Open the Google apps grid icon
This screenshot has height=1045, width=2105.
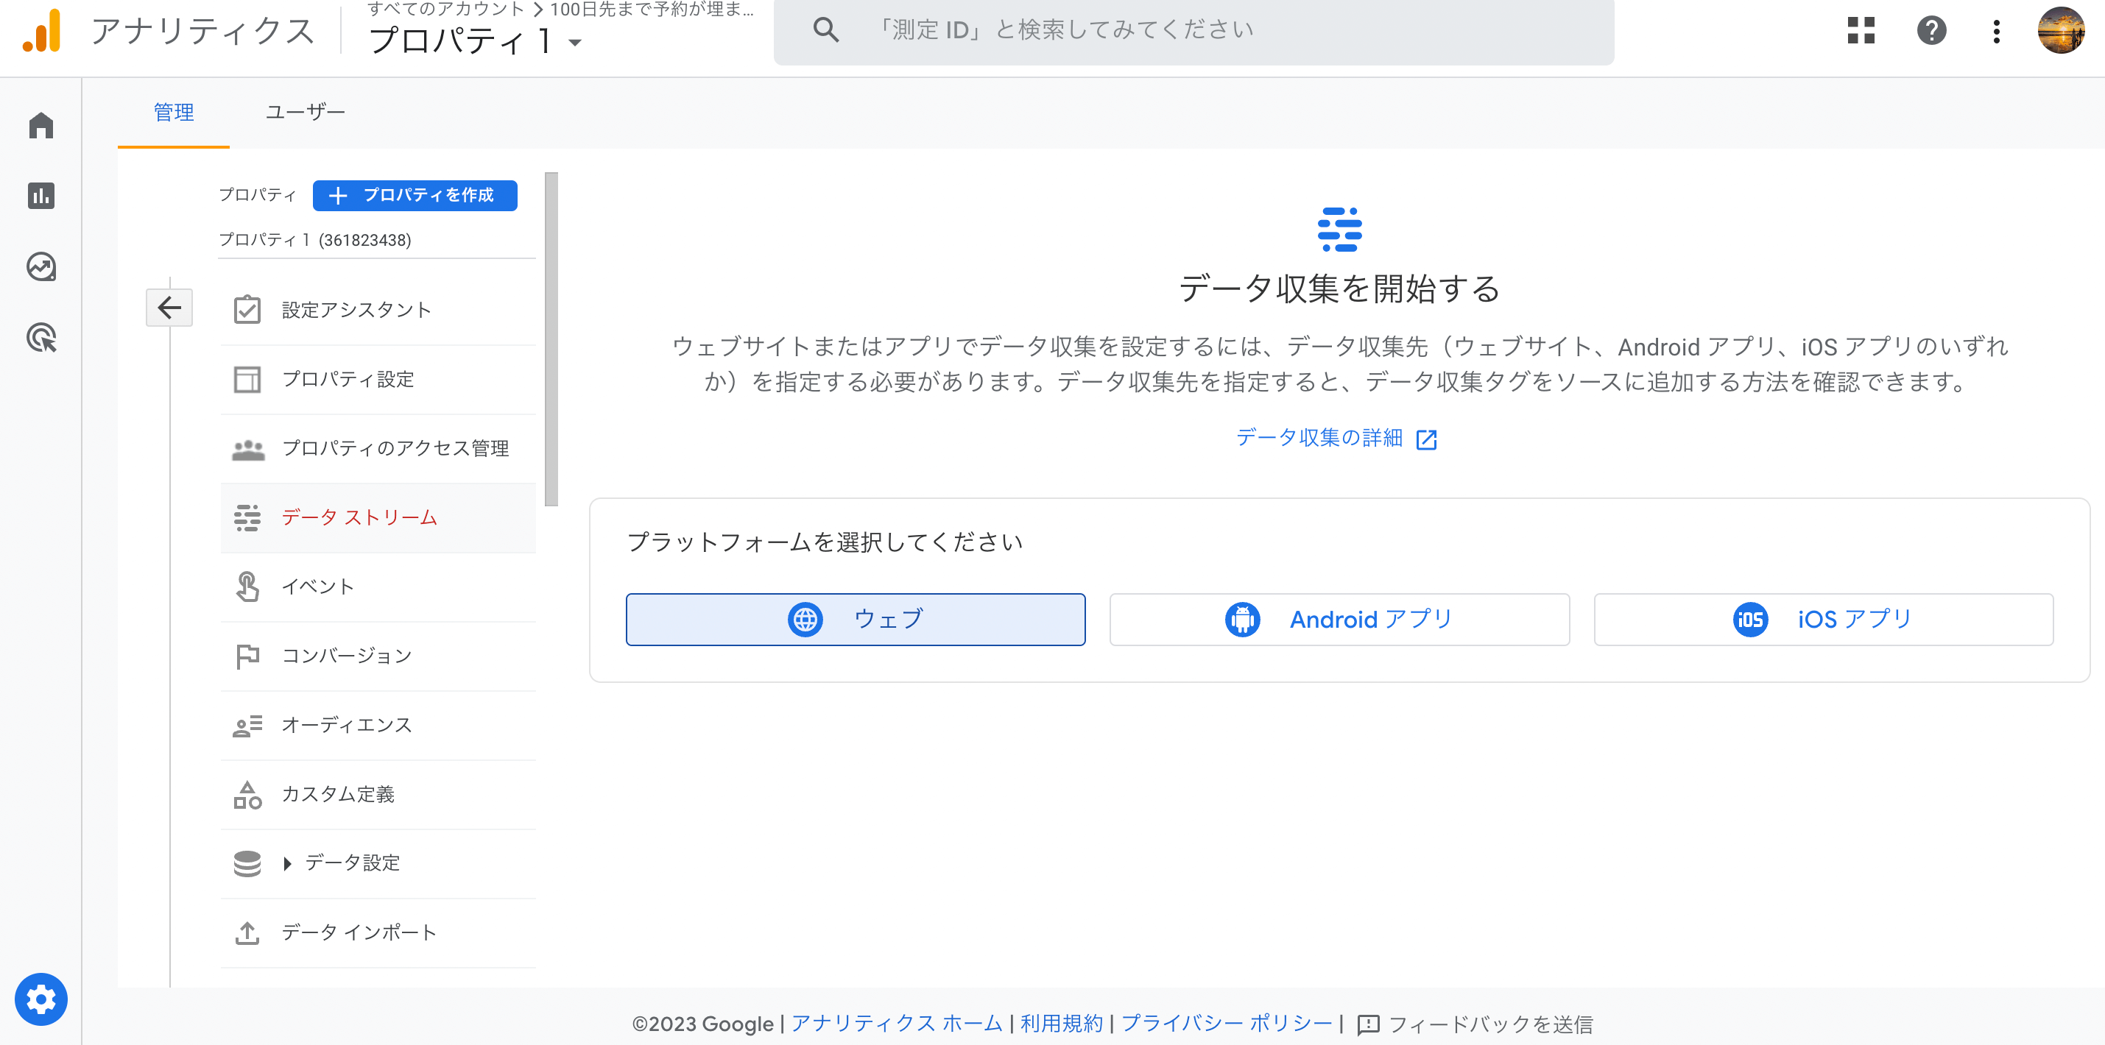(1861, 31)
